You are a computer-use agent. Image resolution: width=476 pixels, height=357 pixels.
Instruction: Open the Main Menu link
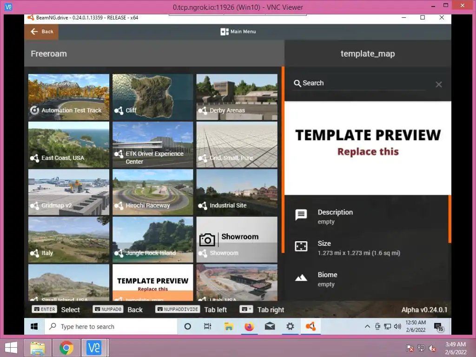238,32
